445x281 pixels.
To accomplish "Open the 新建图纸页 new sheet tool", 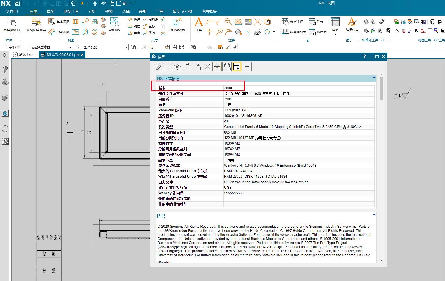I will click(x=12, y=24).
